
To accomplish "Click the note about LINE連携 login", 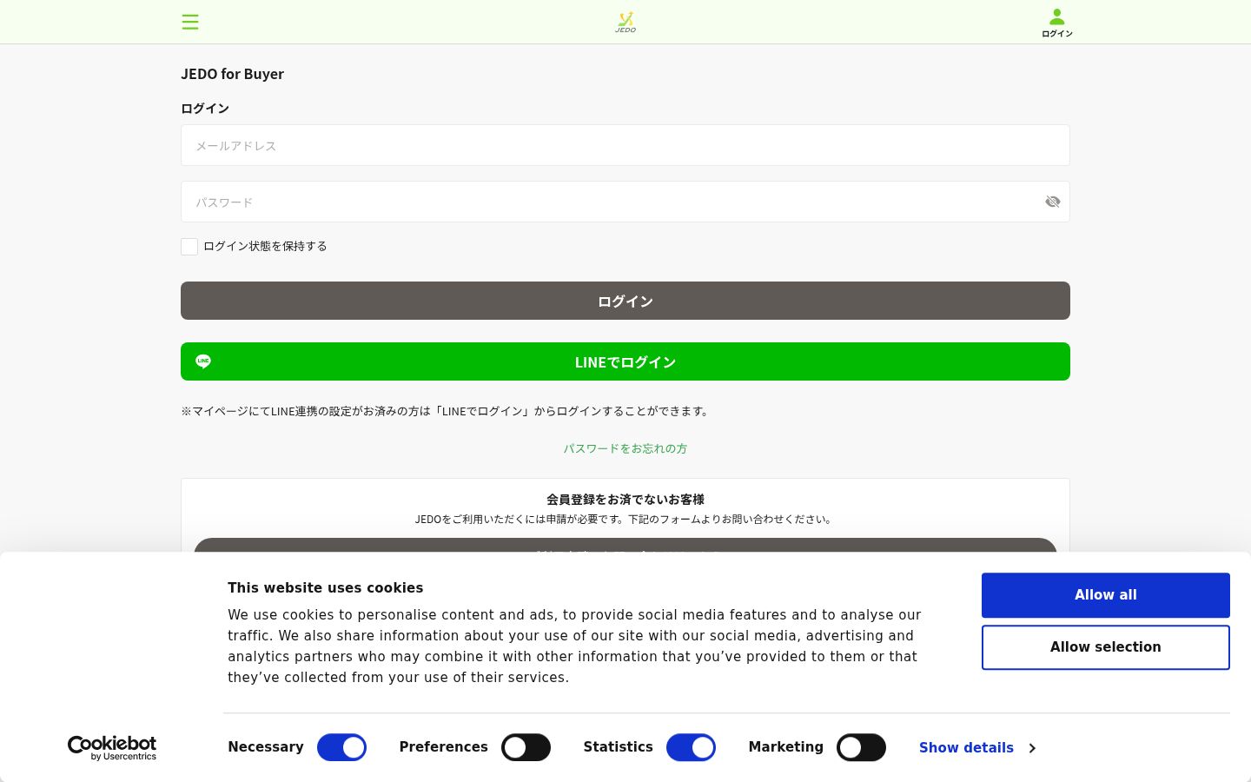I will (x=447, y=411).
